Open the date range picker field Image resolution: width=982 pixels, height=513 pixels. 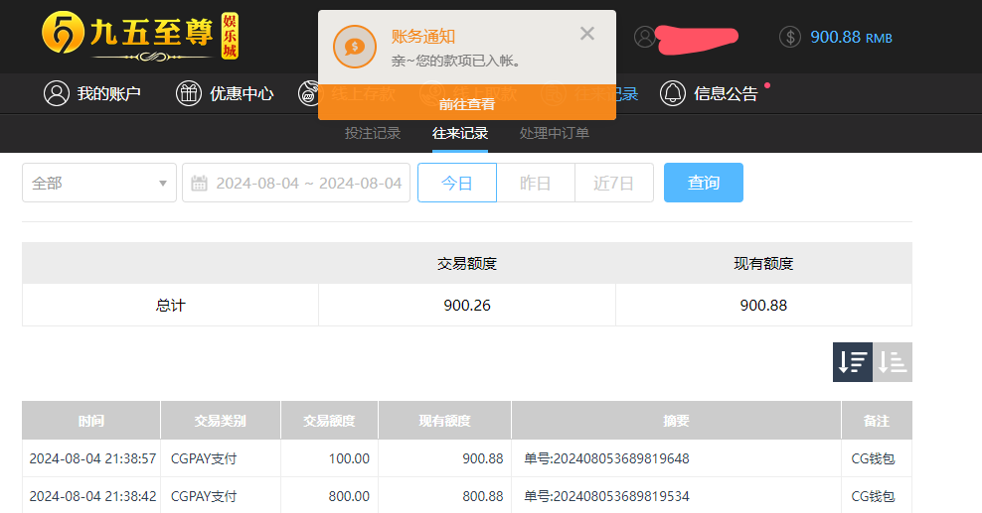(308, 183)
